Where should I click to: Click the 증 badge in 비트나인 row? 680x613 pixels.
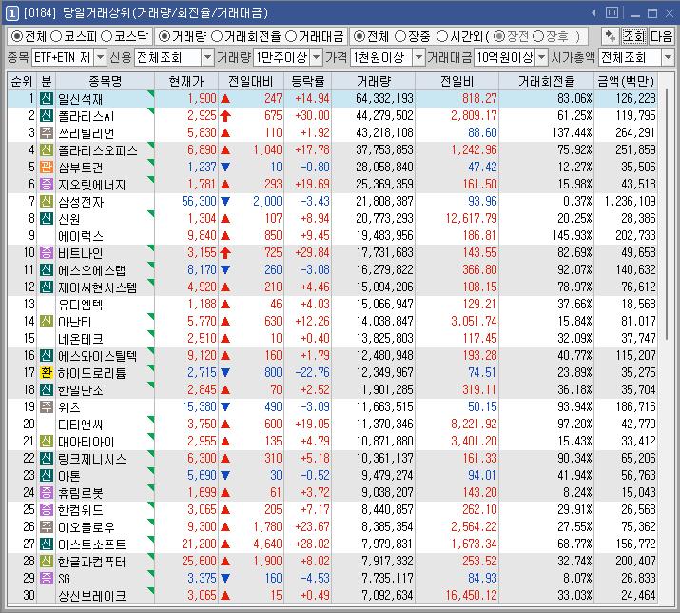point(47,252)
